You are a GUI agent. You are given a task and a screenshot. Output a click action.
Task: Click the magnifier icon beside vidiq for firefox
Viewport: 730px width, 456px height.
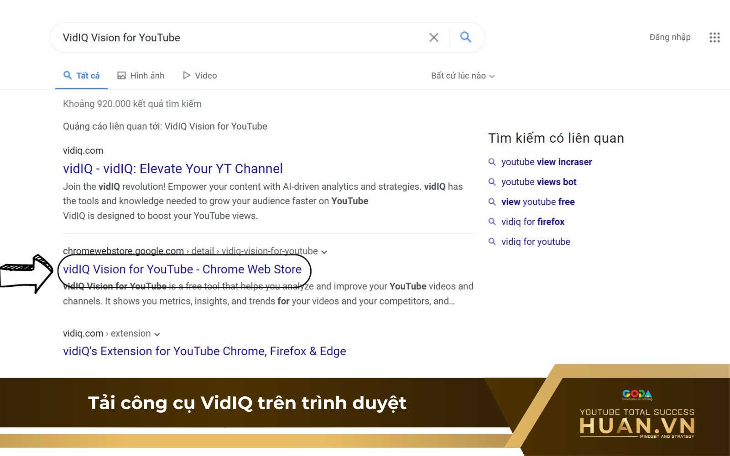click(492, 222)
